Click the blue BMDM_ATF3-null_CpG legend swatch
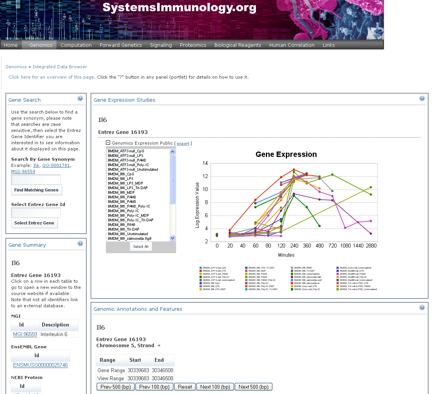 point(201,268)
